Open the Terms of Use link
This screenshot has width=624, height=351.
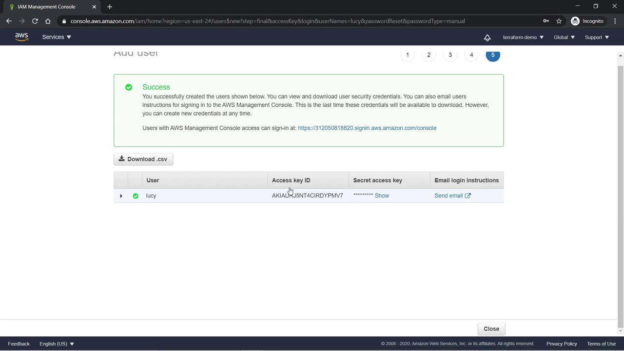coord(602,344)
